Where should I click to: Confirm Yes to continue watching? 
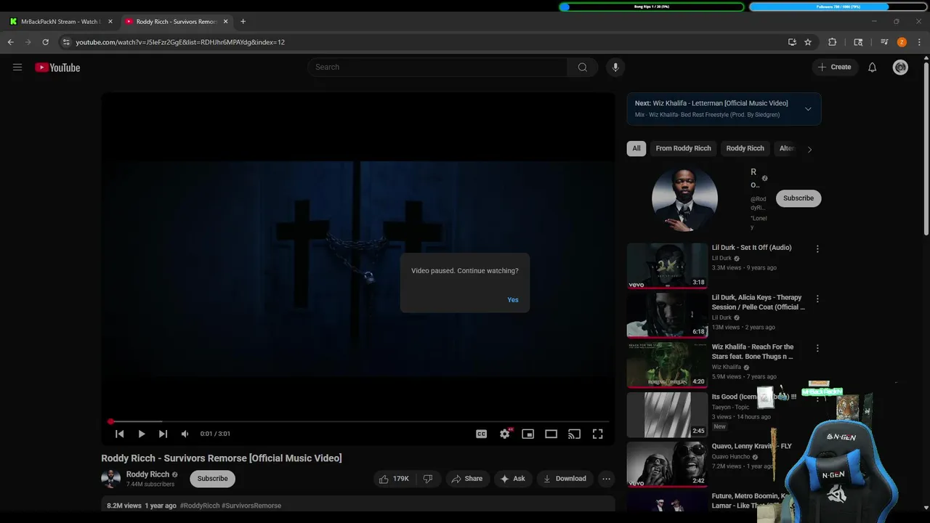[x=513, y=300]
